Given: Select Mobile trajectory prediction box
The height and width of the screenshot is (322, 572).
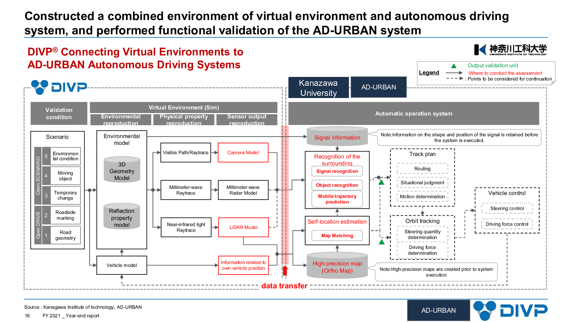Looking at the screenshot, I should (x=337, y=199).
